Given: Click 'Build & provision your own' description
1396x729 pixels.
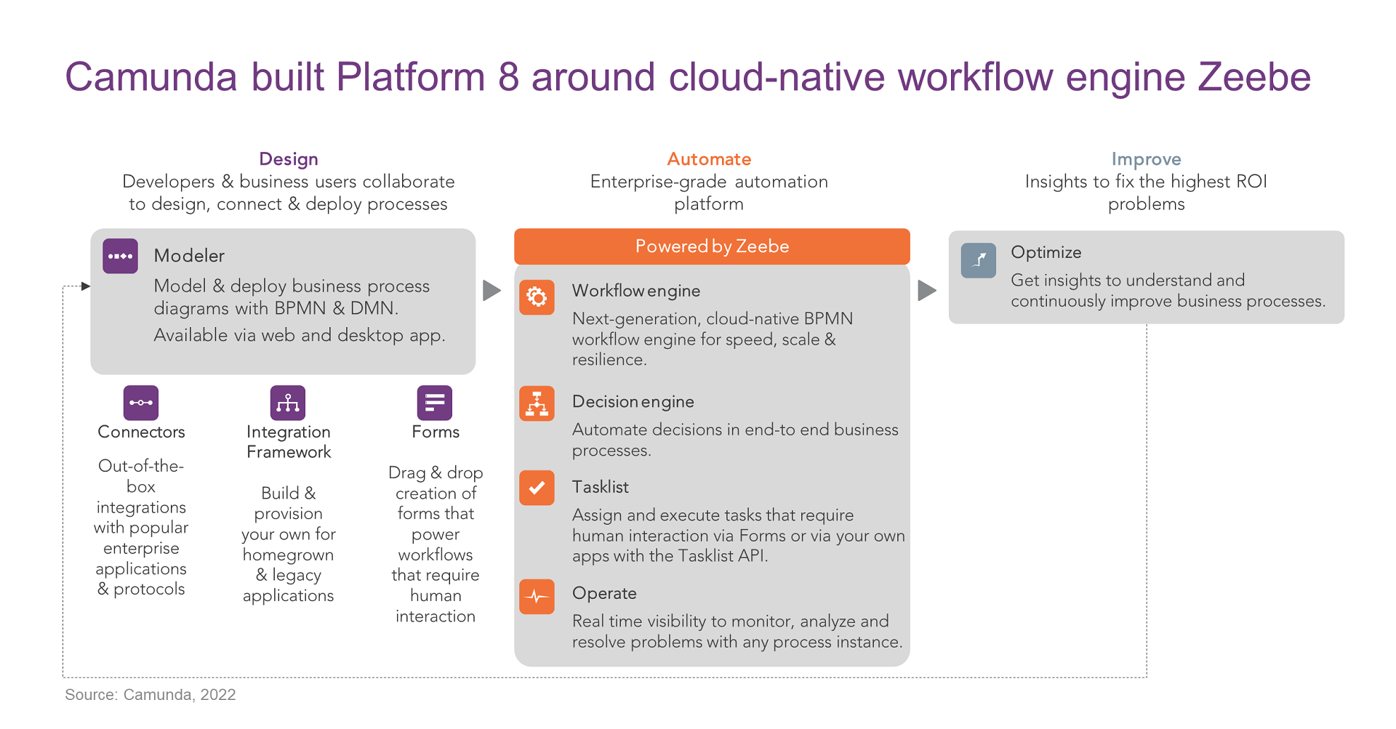Looking at the screenshot, I should 289,544.
